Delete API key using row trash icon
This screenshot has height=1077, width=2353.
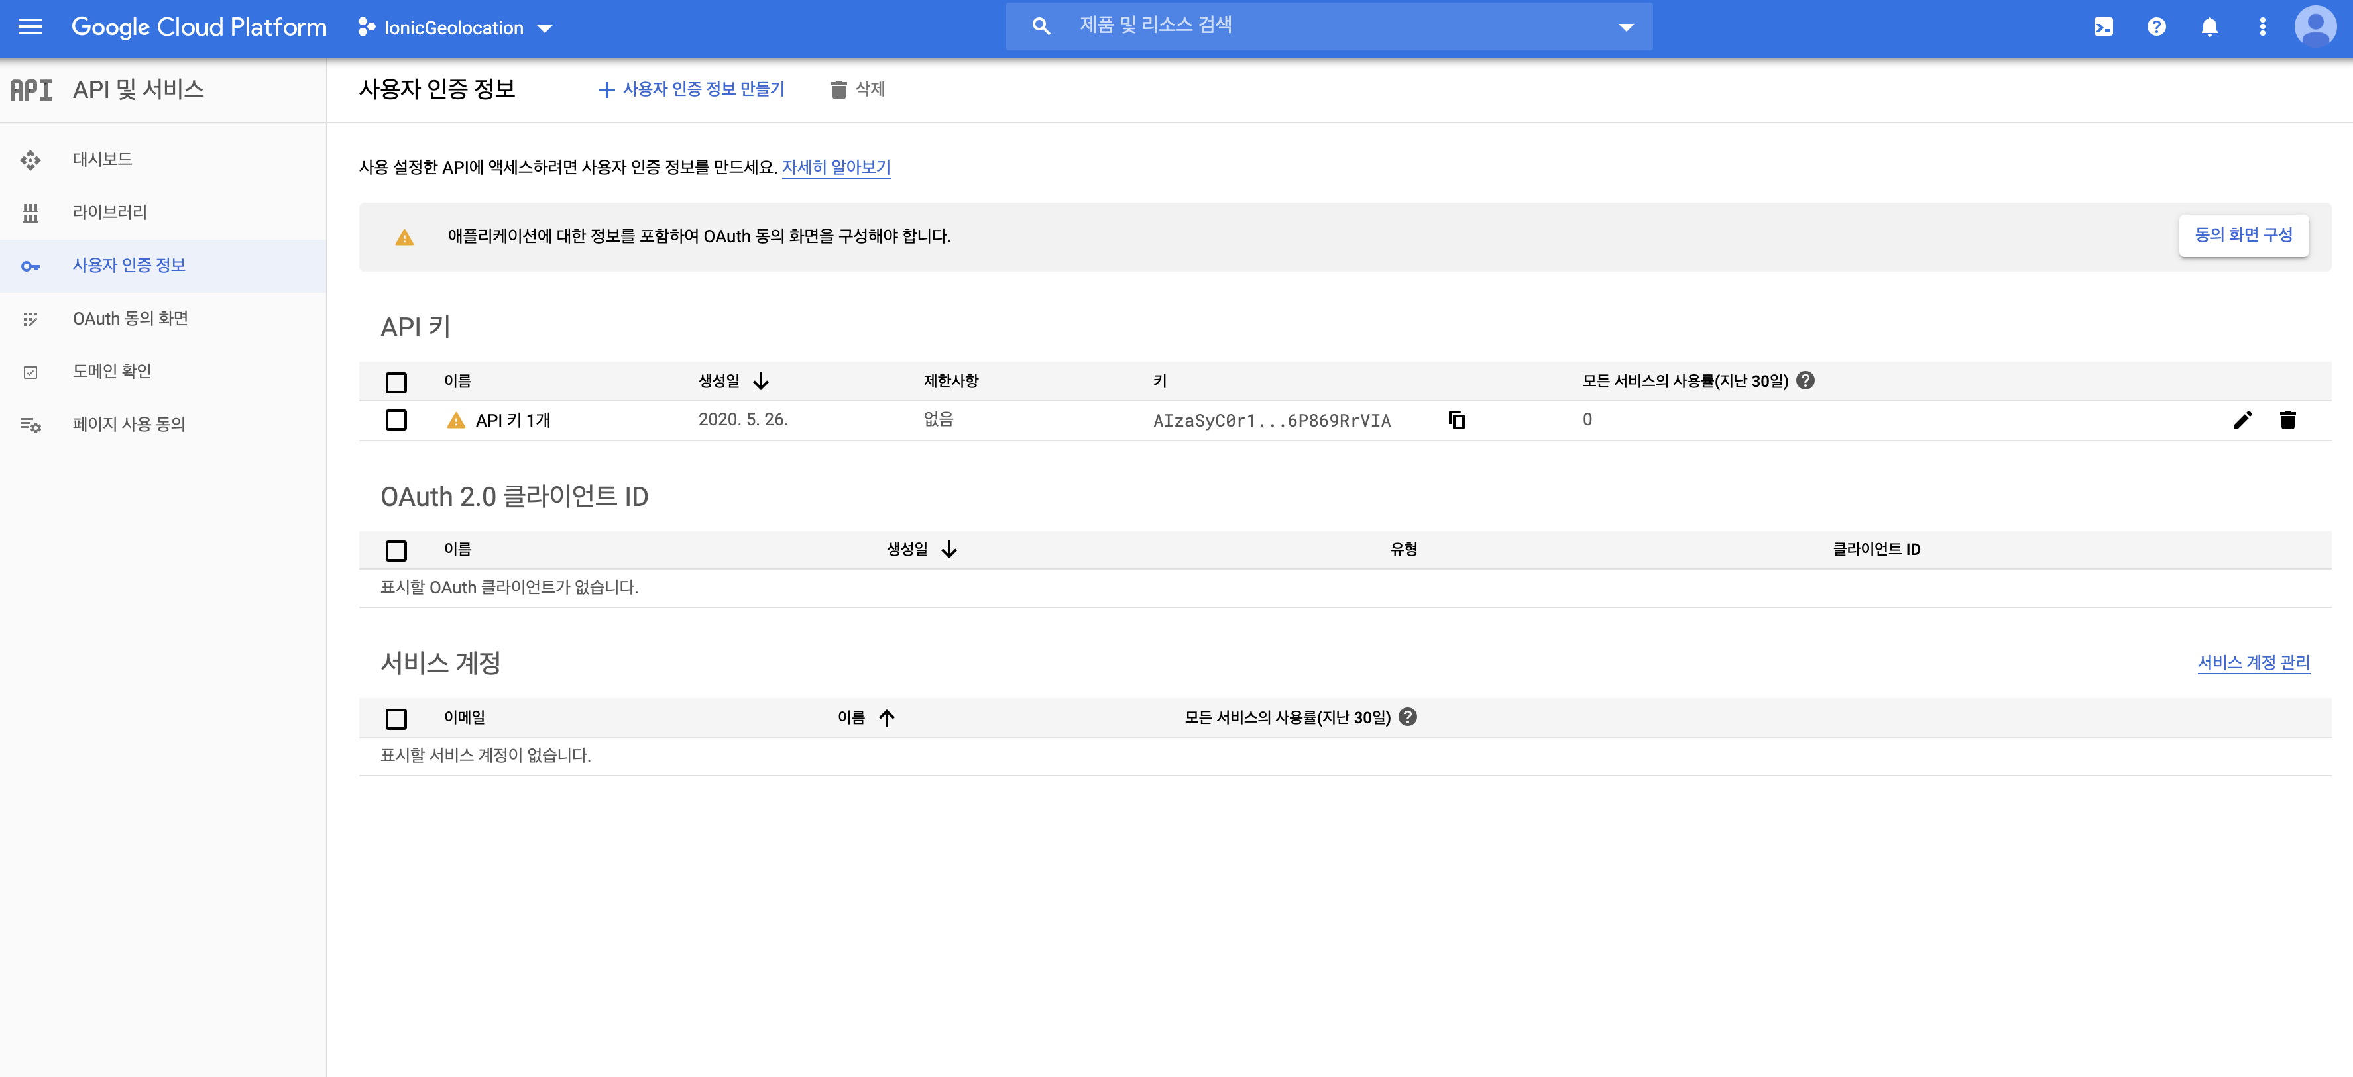pos(2286,420)
